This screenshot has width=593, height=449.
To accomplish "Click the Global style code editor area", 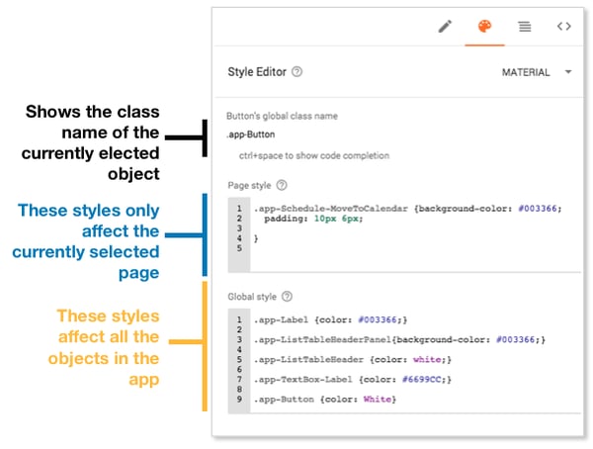I will pos(404,360).
